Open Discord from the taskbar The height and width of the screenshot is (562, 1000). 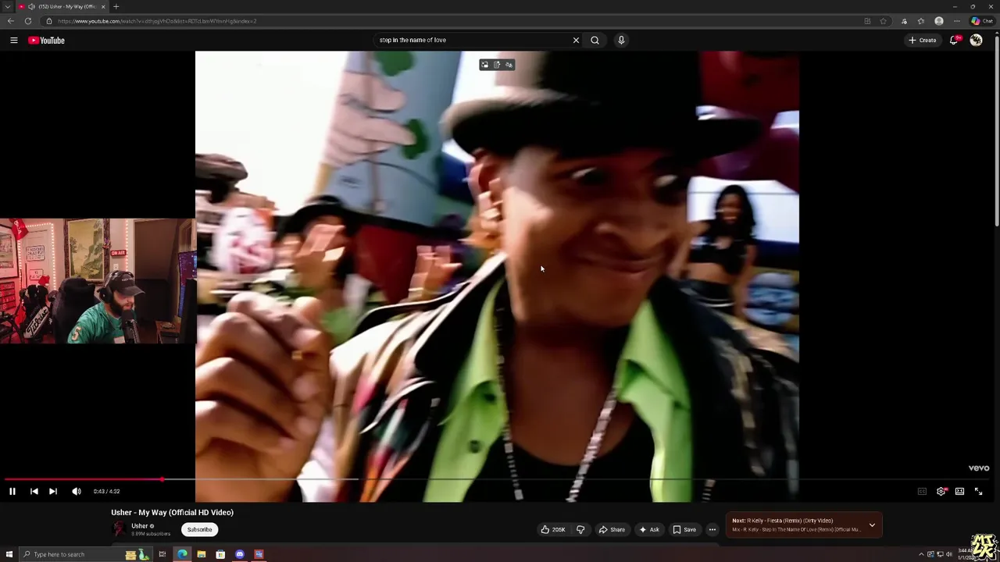point(240,554)
